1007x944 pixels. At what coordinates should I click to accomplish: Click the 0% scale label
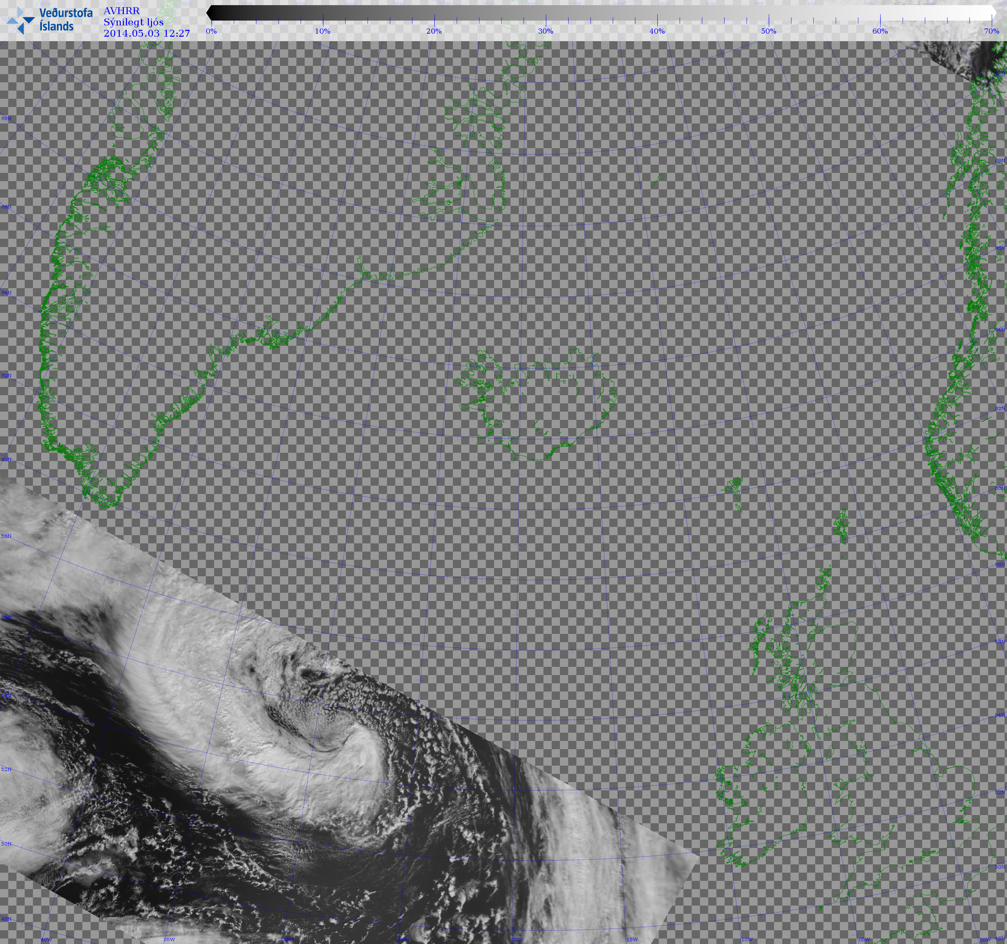pyautogui.click(x=211, y=31)
